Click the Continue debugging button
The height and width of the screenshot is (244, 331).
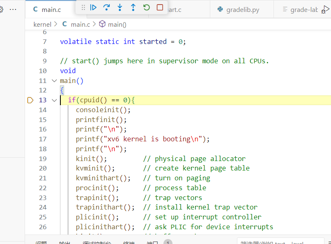(94, 7)
